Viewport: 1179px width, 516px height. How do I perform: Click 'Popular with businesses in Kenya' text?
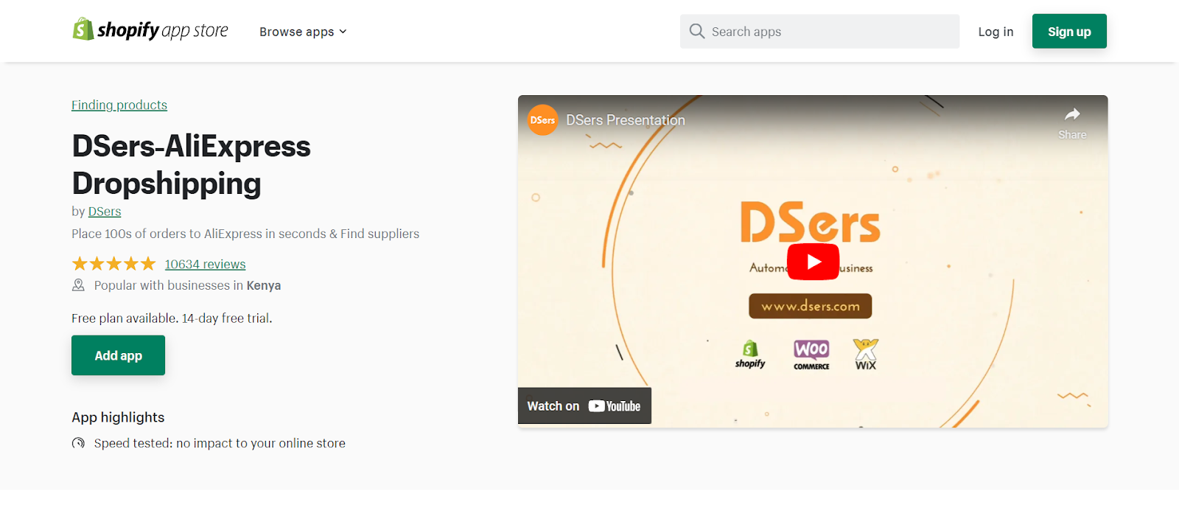187,285
